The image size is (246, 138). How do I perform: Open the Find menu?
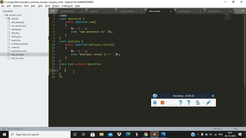(x=26, y=6)
